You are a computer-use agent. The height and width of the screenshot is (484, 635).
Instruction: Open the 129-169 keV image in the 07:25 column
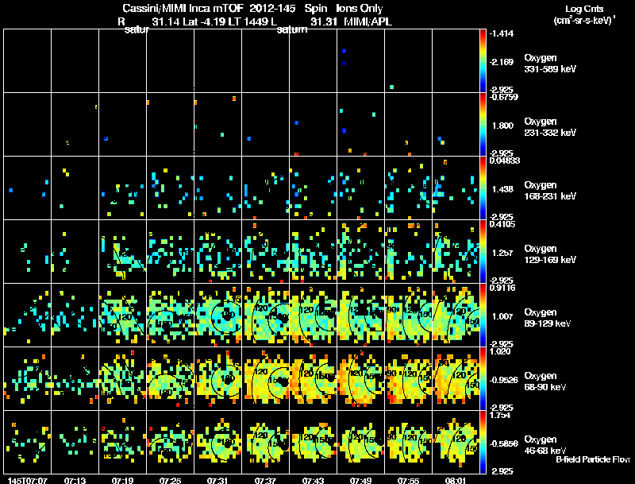(171, 251)
